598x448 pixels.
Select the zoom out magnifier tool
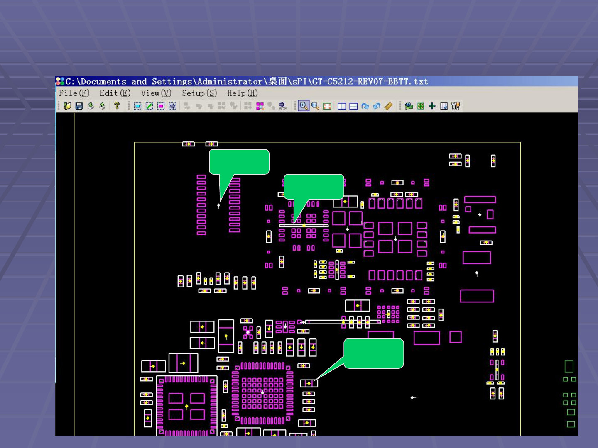[x=315, y=106]
